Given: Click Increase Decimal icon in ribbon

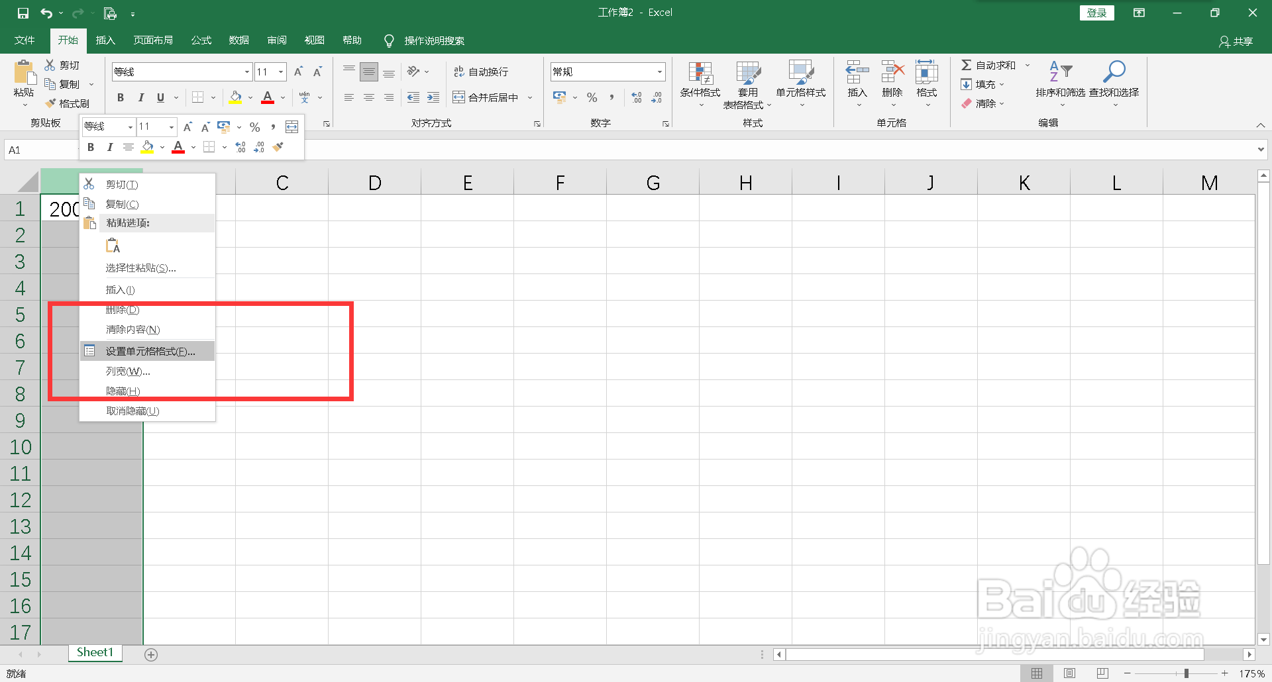Looking at the screenshot, I should click(637, 97).
